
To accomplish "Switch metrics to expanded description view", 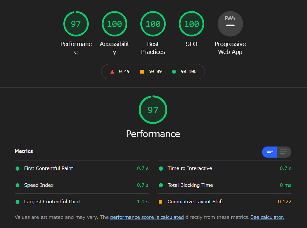I will (x=284, y=152).
